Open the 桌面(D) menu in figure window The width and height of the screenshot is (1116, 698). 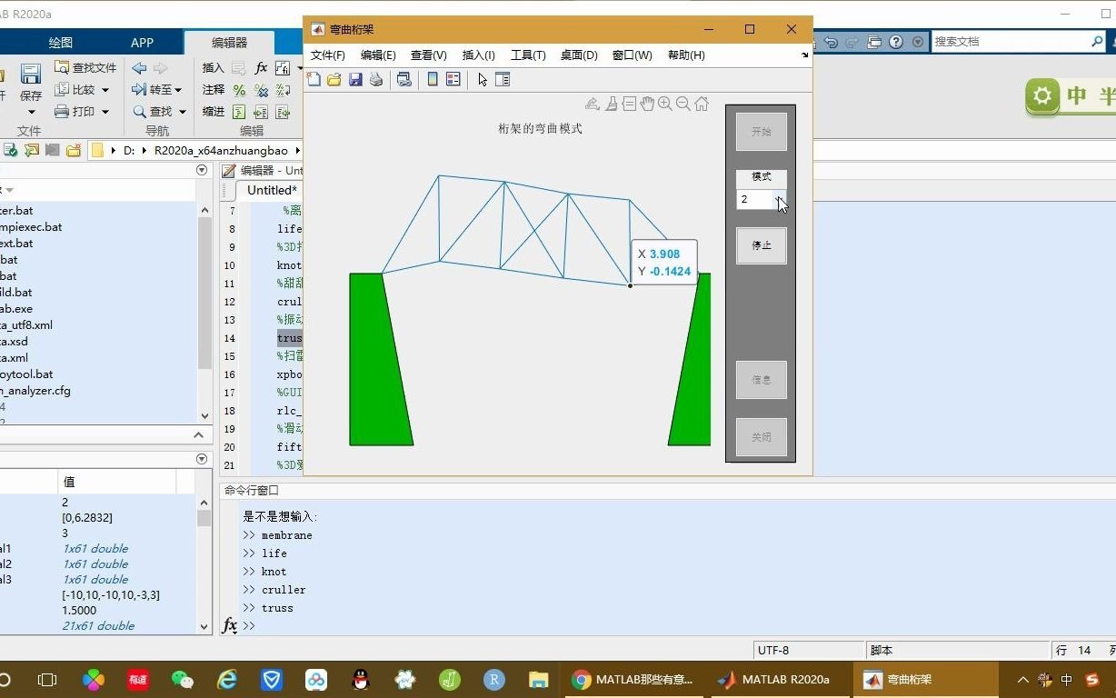coord(579,55)
